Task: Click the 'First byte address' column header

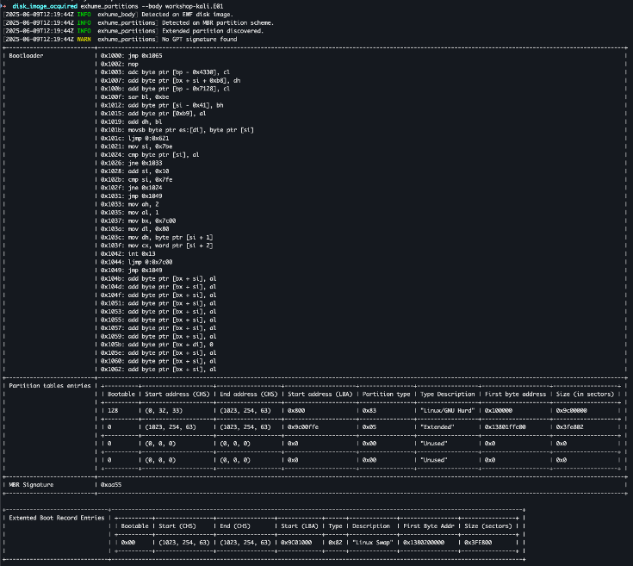Action: [x=516, y=394]
